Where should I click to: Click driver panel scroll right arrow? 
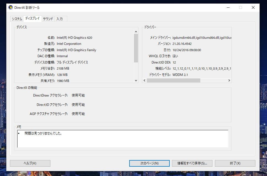click(x=229, y=80)
